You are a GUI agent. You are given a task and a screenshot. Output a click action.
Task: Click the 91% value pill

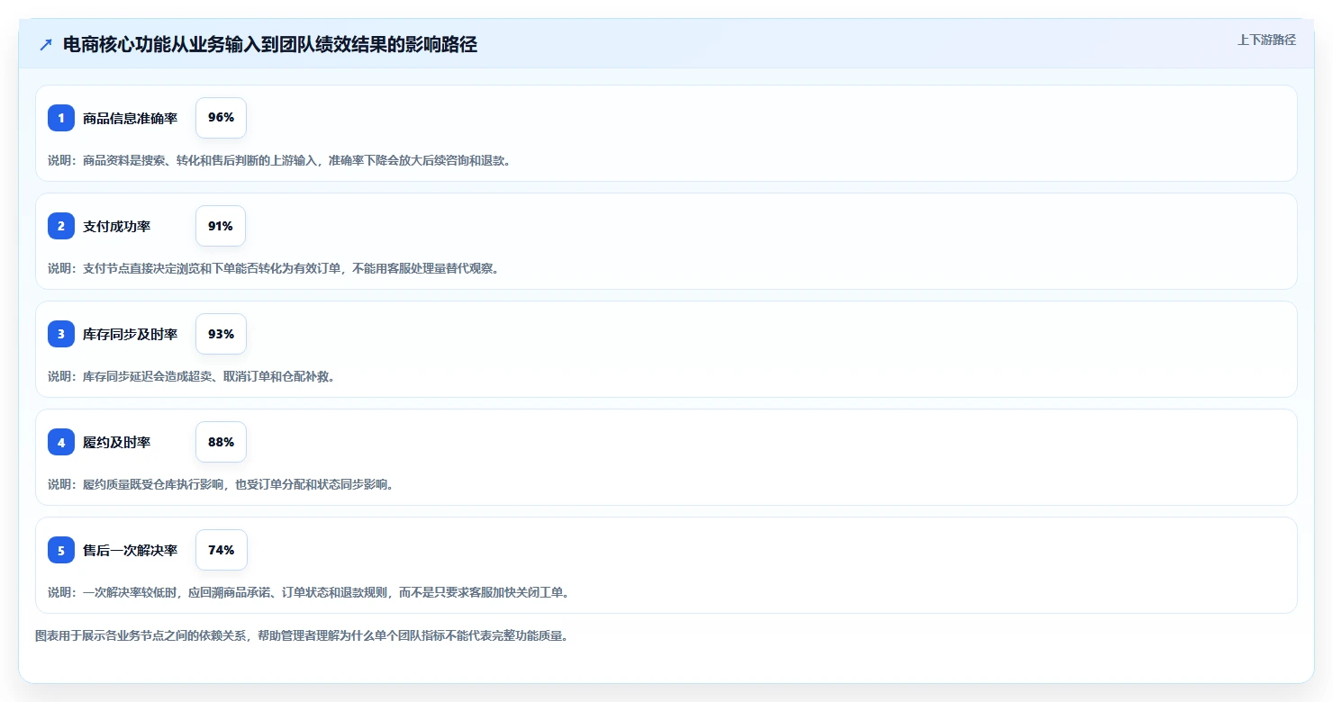tap(221, 226)
